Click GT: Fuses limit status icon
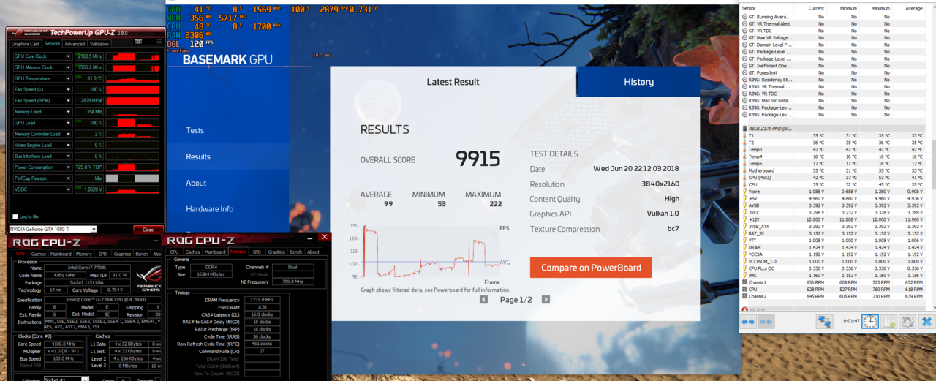Viewport: 936px width, 381px height. coord(744,72)
